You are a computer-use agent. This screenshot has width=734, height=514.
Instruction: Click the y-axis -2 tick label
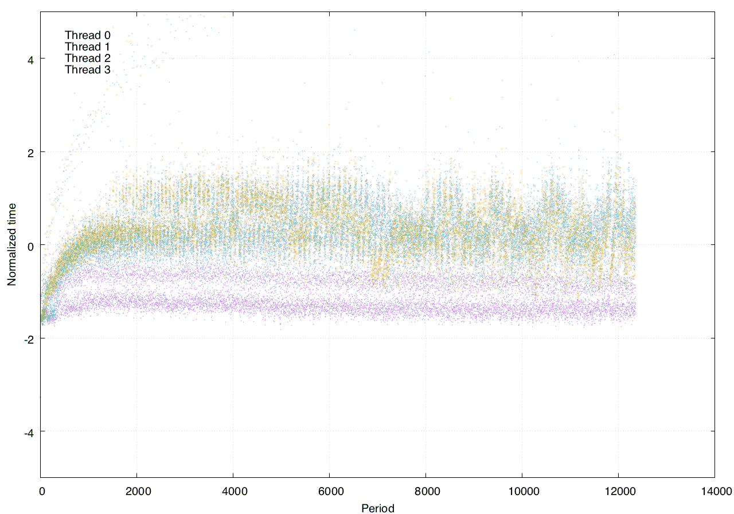tap(28, 339)
